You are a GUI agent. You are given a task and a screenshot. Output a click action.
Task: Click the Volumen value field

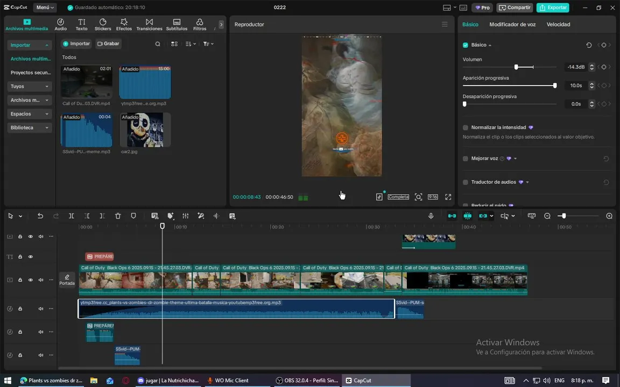click(576, 67)
